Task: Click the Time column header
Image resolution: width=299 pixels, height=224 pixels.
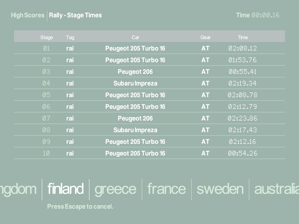Action: point(243,37)
